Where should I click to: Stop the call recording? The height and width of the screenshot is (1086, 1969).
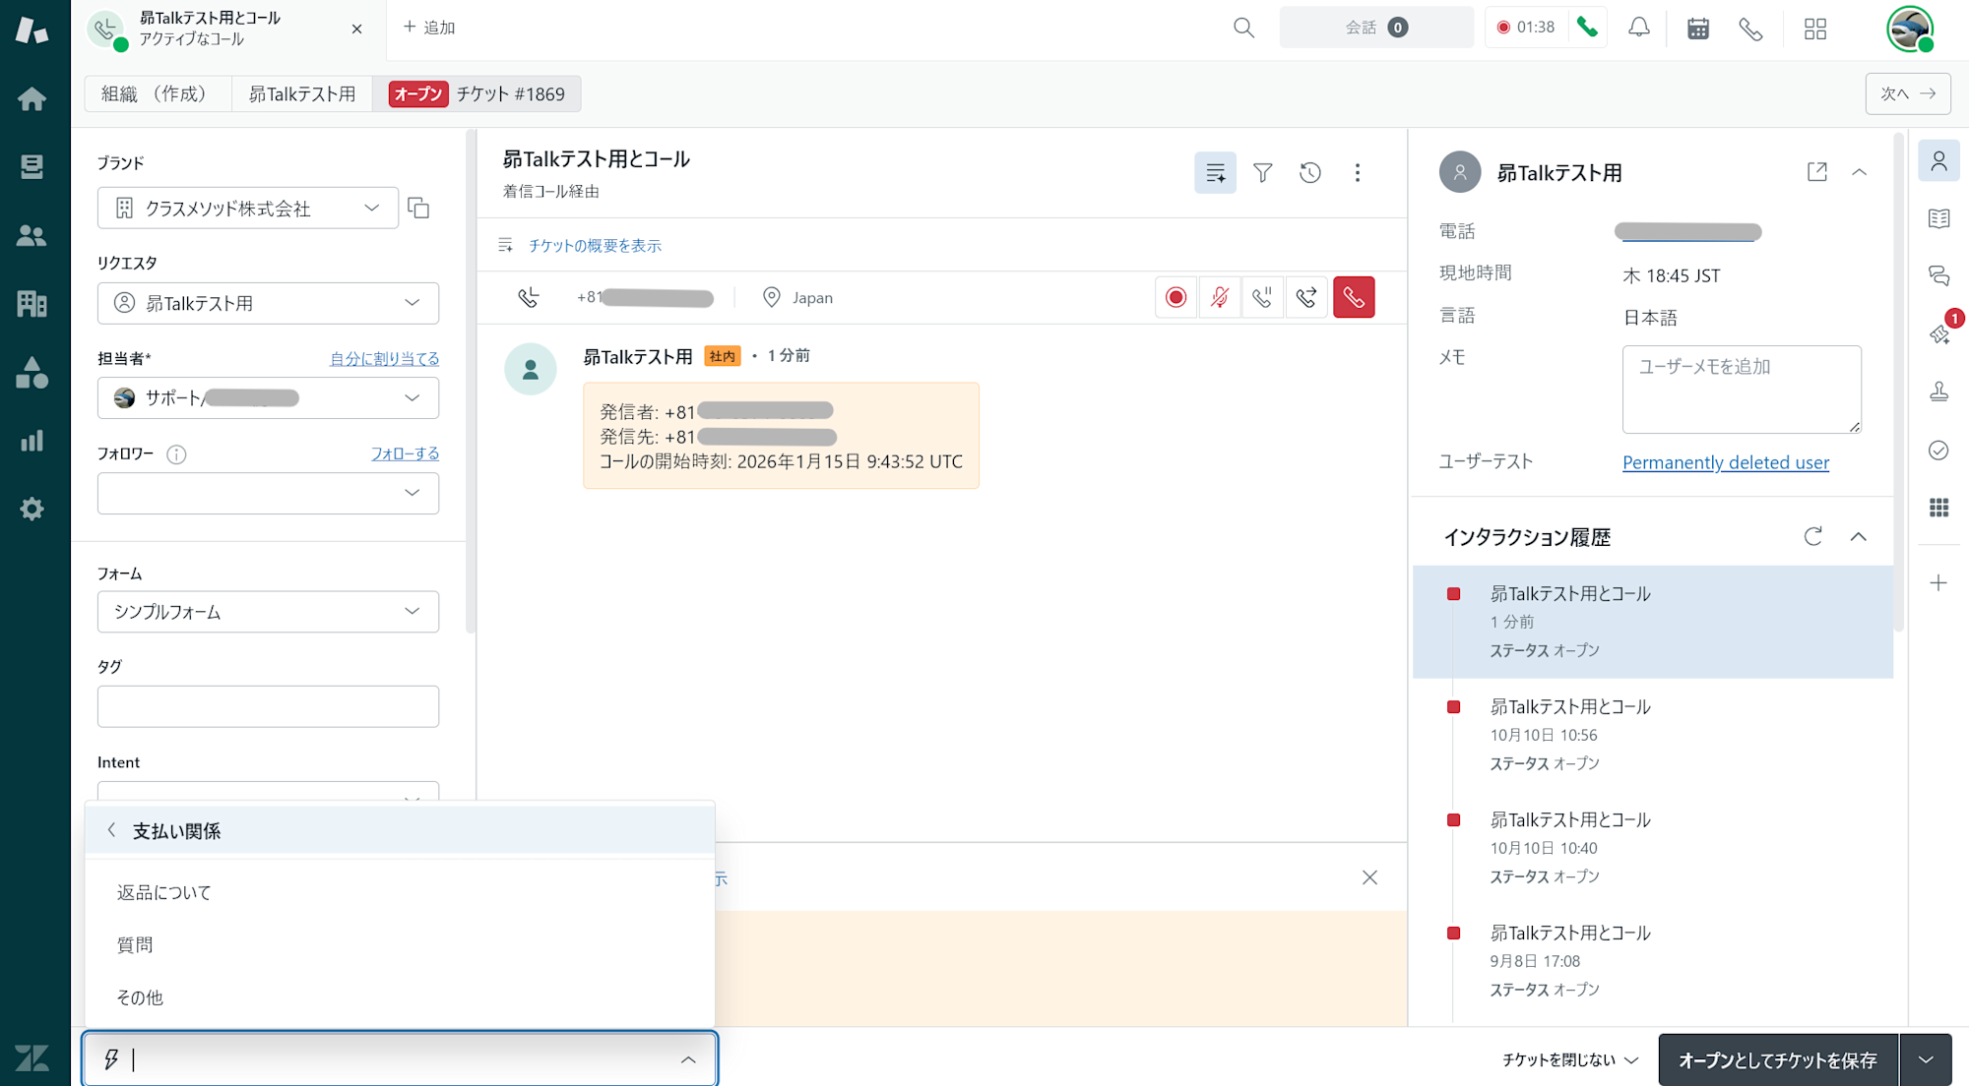[x=1175, y=297]
